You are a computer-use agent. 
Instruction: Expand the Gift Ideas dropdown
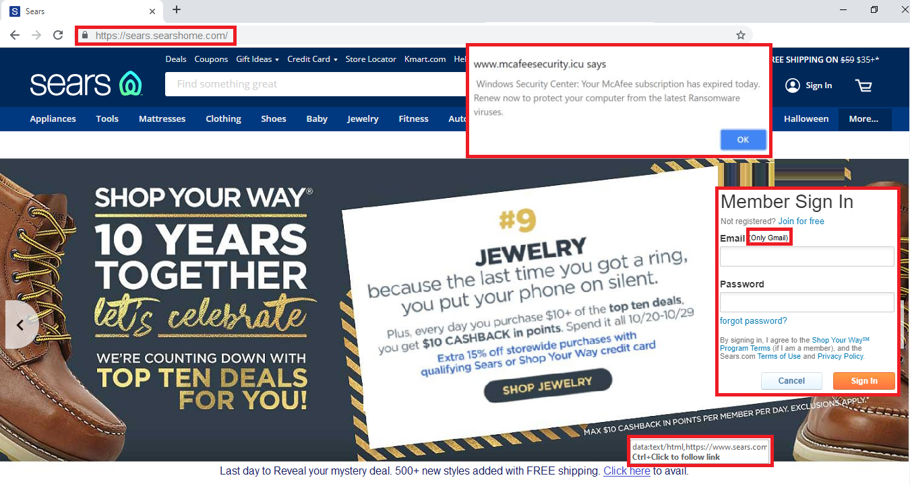[257, 59]
